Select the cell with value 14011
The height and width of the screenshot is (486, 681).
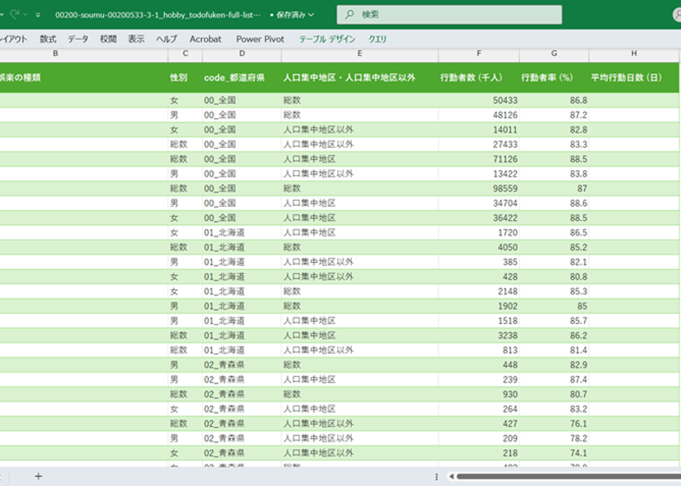tap(478, 130)
